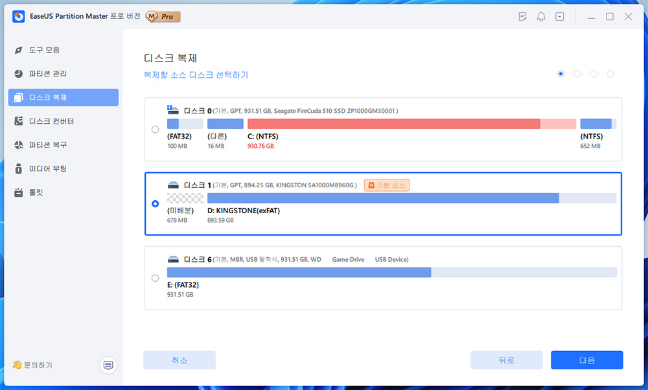Click the C: (NTFS) label
648x390 pixels.
coord(263,136)
